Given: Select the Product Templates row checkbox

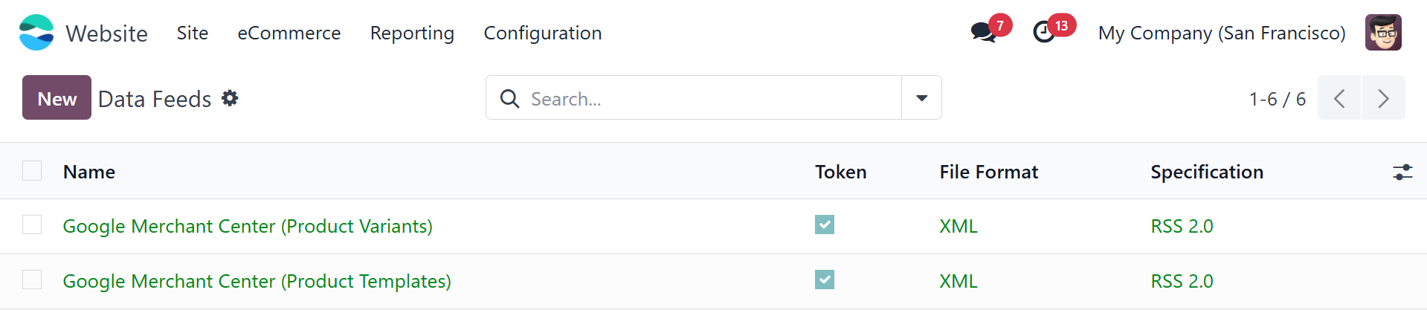Looking at the screenshot, I should (x=32, y=280).
